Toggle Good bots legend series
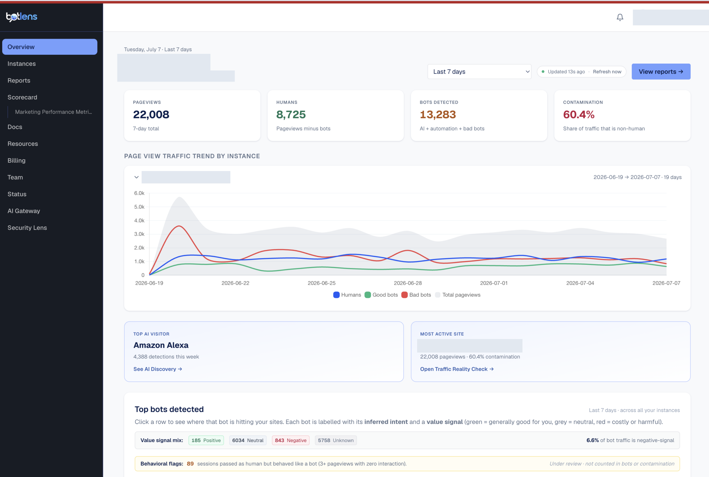 point(381,295)
